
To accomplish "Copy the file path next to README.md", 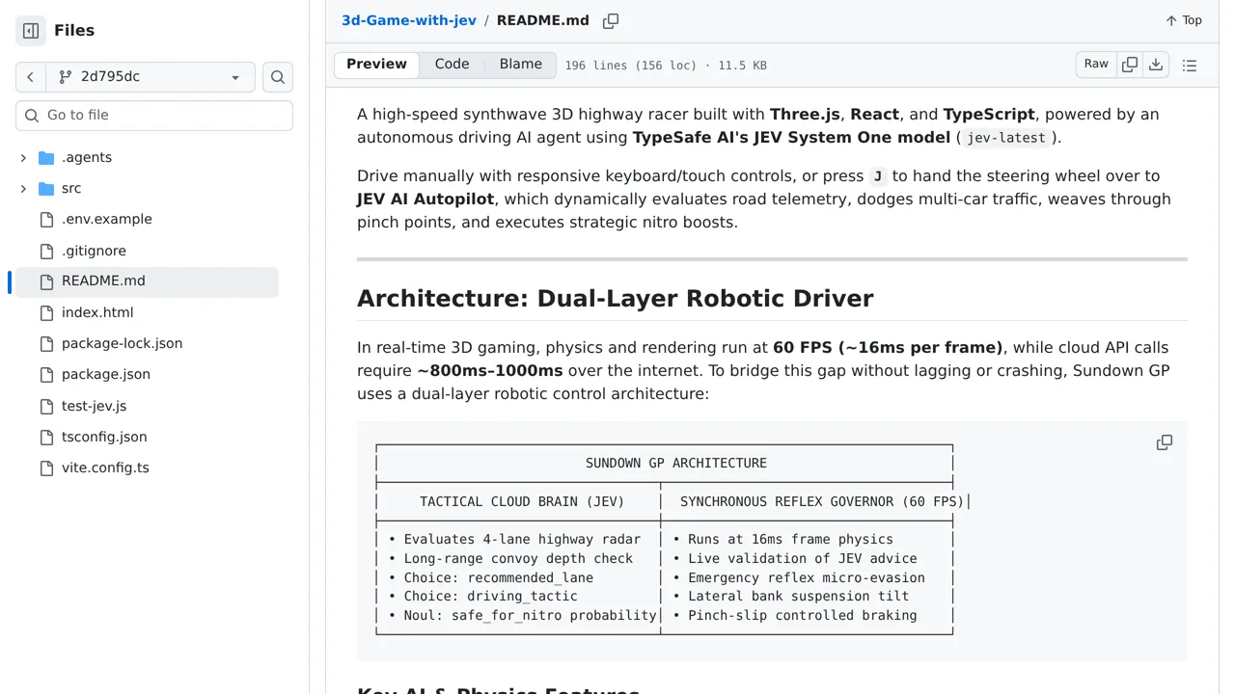I will [x=611, y=20].
